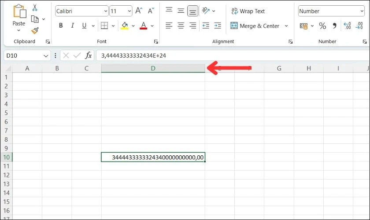Image resolution: width=370 pixels, height=220 pixels.
Task: Apply Percent Style
Action: pos(322,26)
